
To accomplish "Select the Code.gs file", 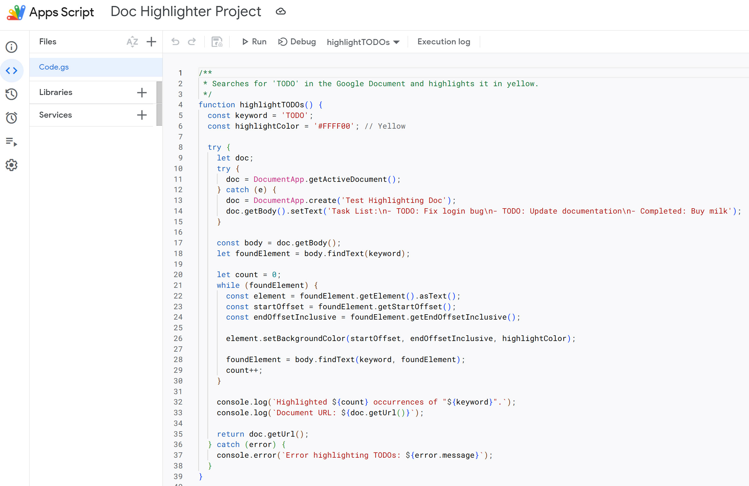I will click(x=54, y=67).
